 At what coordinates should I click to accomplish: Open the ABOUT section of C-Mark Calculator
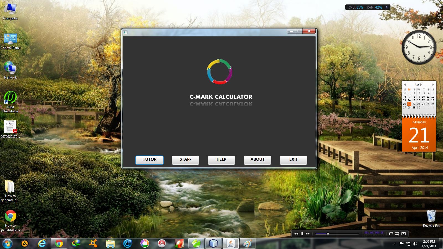pyautogui.click(x=257, y=160)
